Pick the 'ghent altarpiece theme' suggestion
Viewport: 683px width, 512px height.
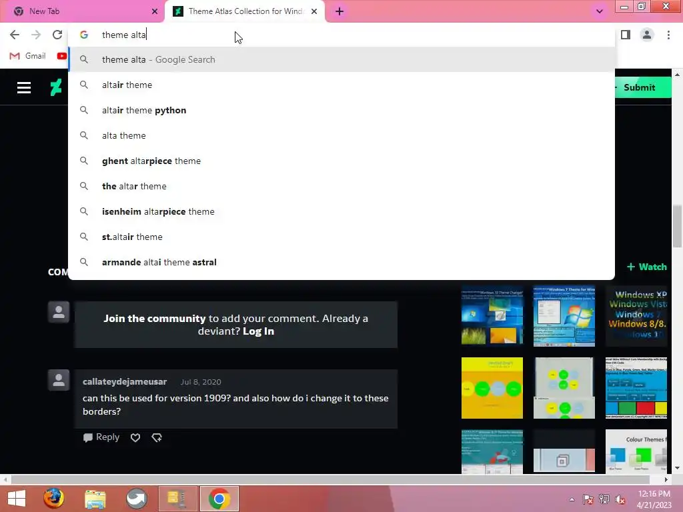pos(341,161)
